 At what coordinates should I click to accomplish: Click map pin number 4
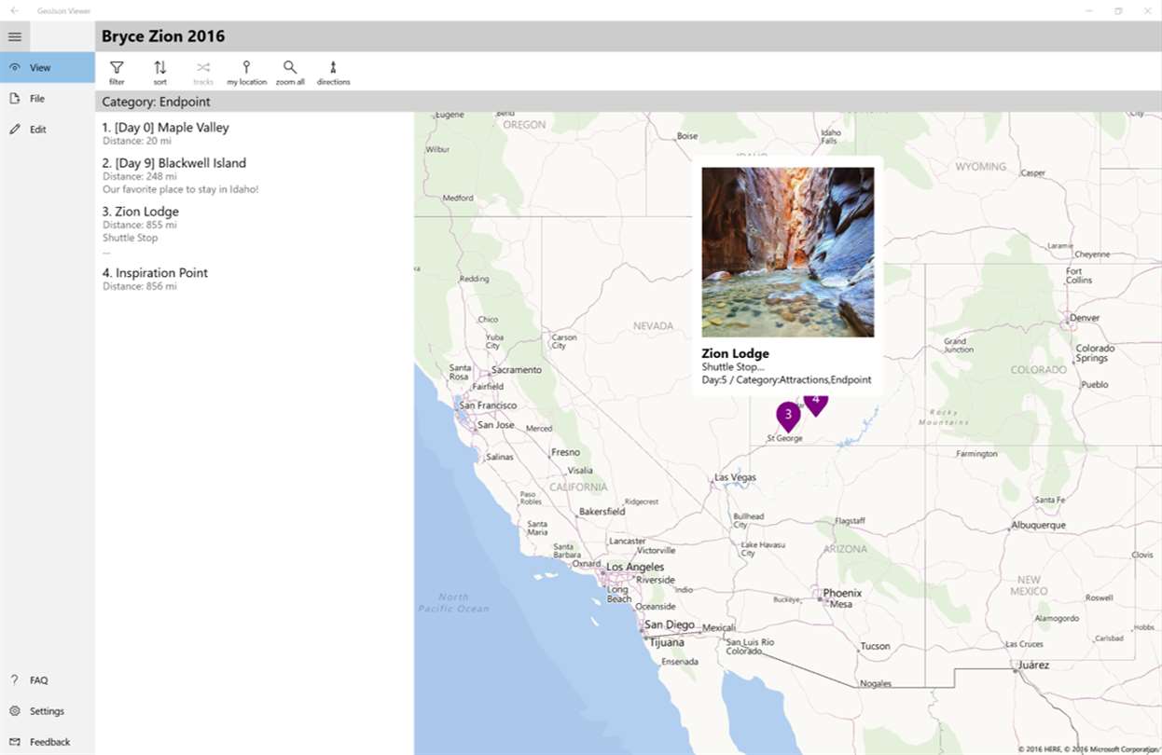(816, 404)
